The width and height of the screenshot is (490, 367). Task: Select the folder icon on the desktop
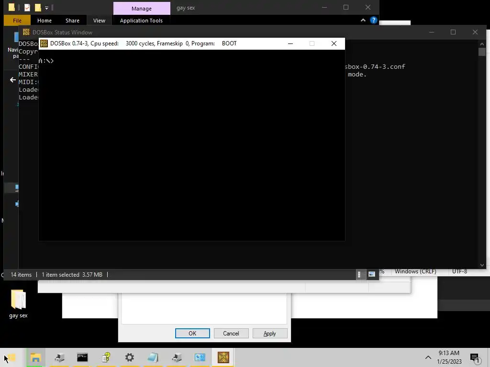click(x=18, y=304)
